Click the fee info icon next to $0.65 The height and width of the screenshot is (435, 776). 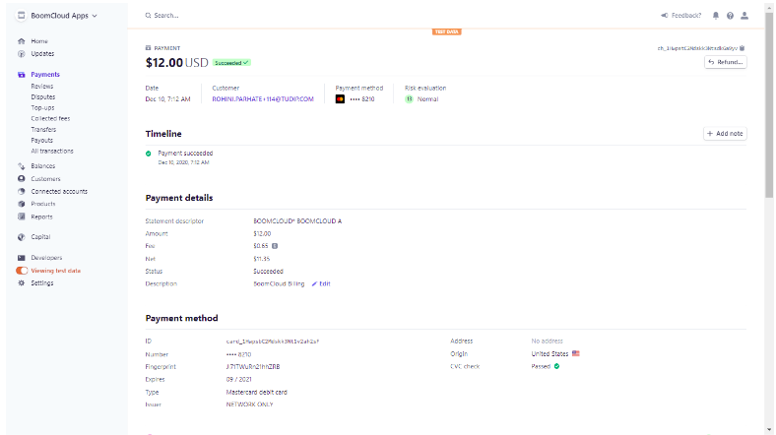(275, 246)
